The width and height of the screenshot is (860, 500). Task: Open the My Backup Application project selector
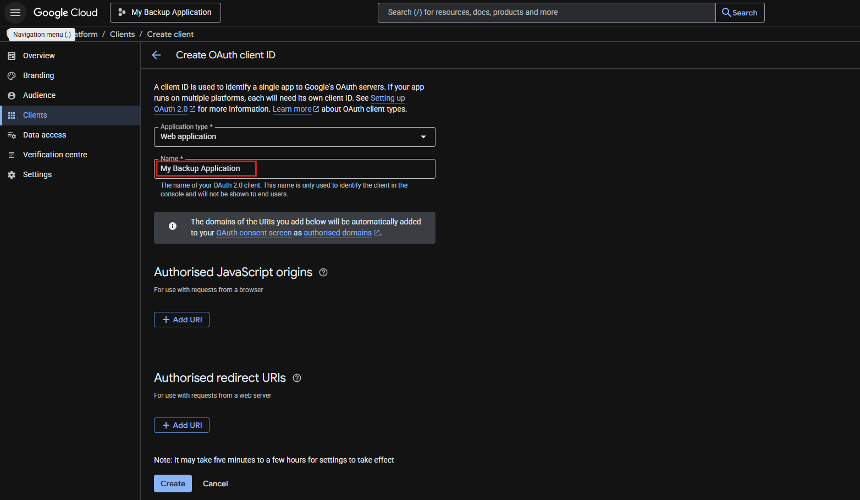[166, 13]
